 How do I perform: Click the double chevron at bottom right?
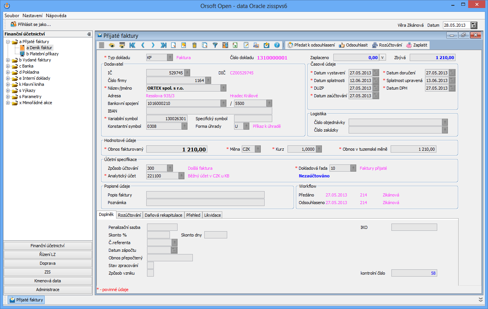tap(480, 299)
